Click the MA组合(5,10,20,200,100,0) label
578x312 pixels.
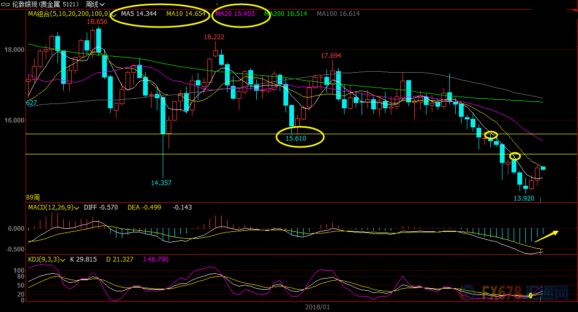pos(69,14)
